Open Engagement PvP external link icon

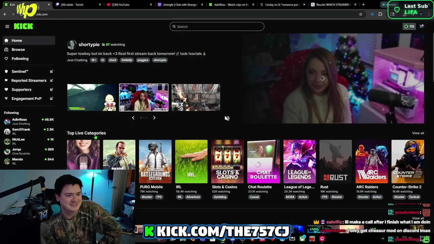pos(52,99)
